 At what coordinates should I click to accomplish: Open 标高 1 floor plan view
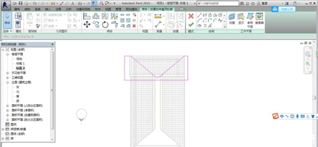coord(20,64)
